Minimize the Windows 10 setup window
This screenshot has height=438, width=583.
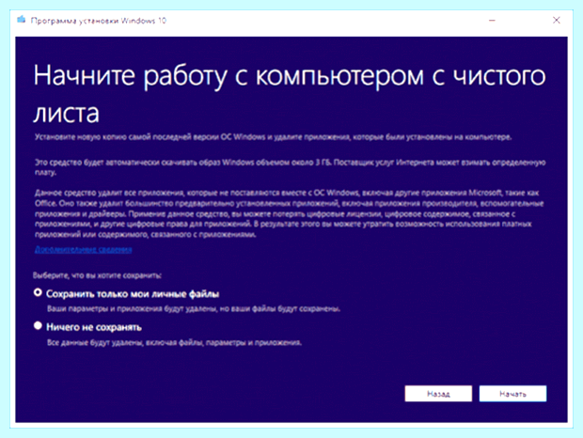(492, 20)
